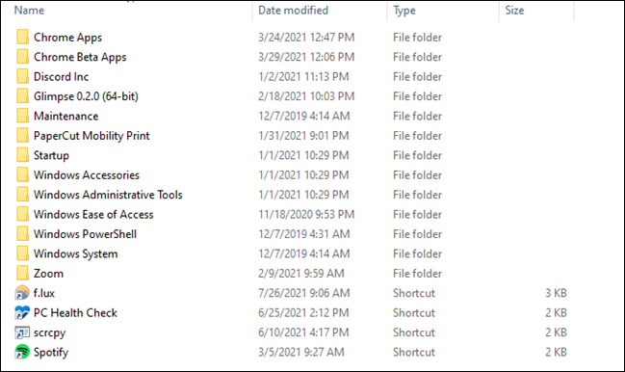Sort by the Size column header
The width and height of the screenshot is (625, 372).
pos(514,11)
